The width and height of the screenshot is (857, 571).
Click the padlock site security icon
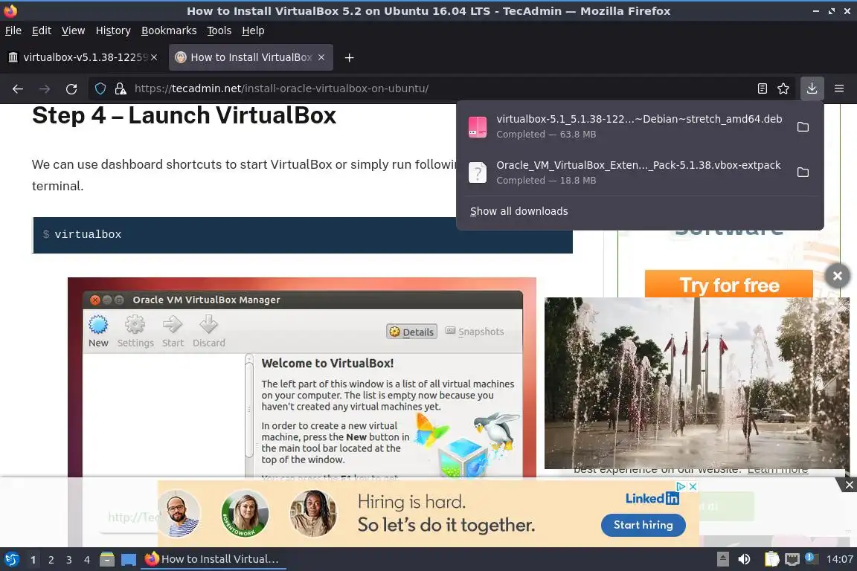(x=121, y=88)
